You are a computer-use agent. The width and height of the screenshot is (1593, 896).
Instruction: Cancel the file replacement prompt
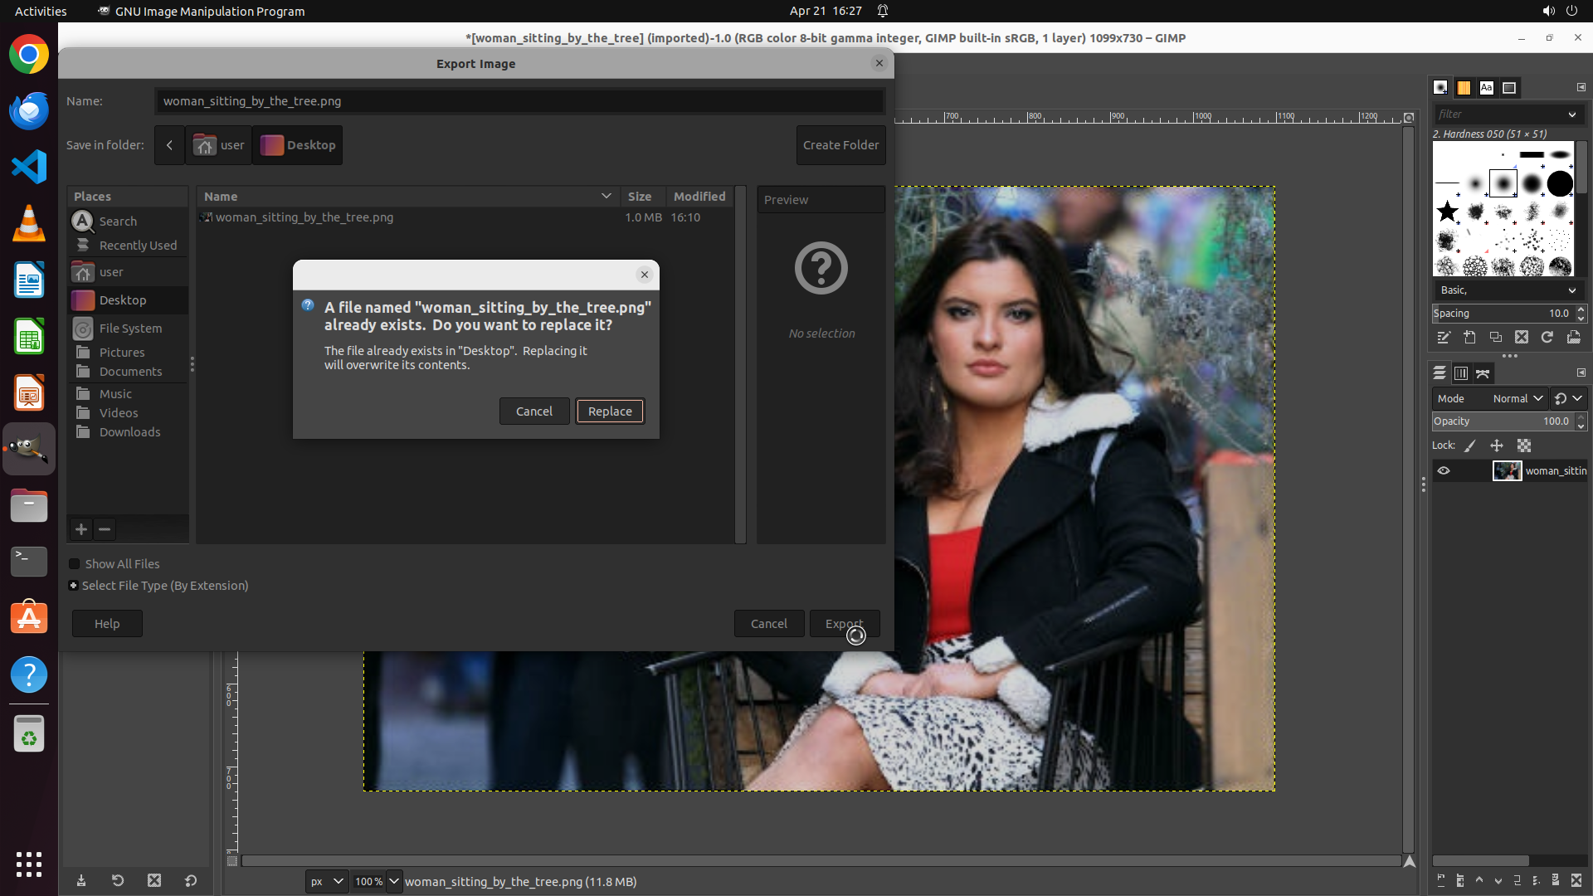pyautogui.click(x=533, y=411)
